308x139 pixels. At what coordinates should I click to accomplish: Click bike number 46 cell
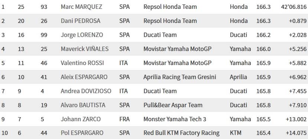44,63
